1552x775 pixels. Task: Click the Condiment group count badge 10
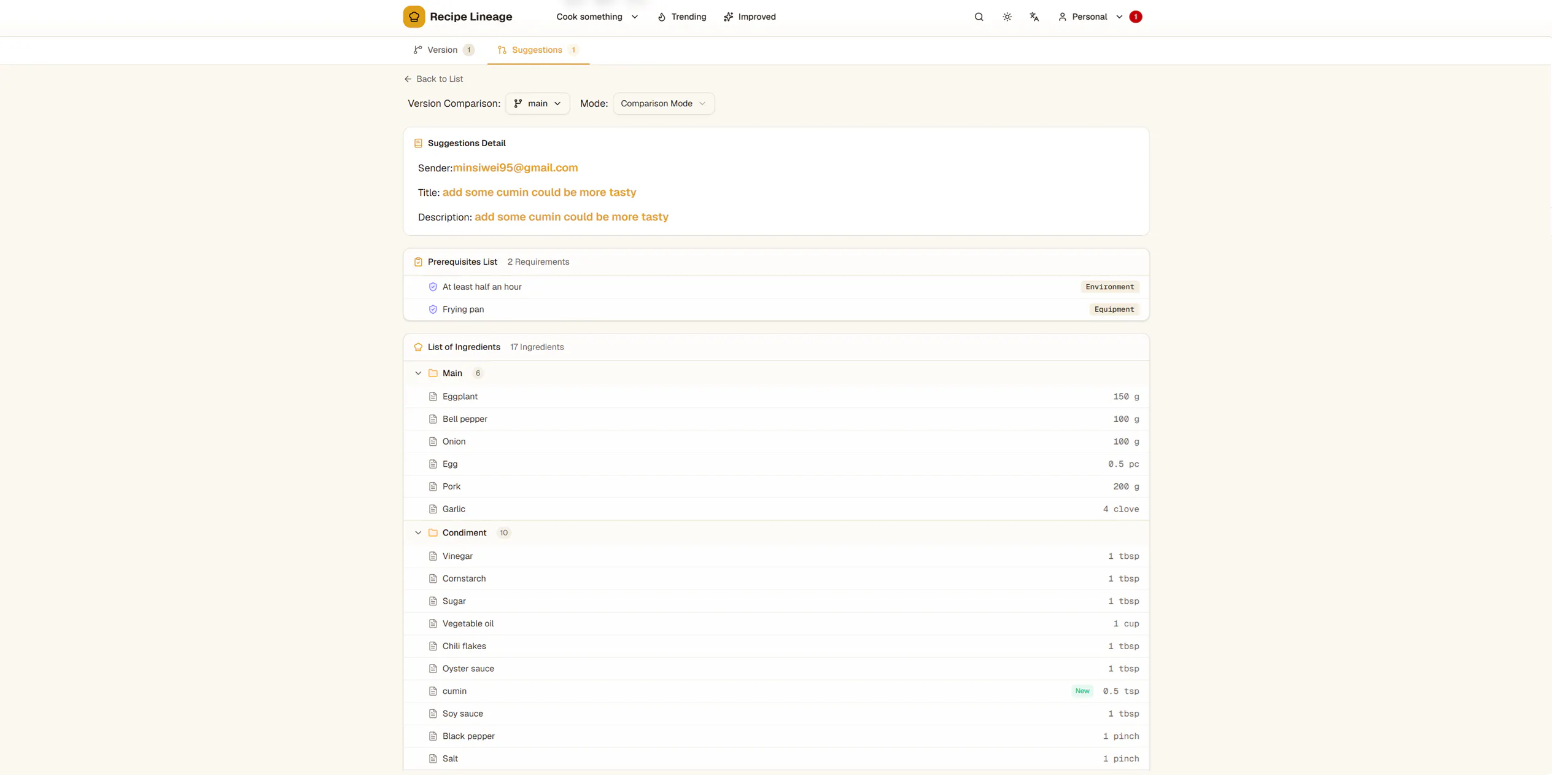point(503,533)
